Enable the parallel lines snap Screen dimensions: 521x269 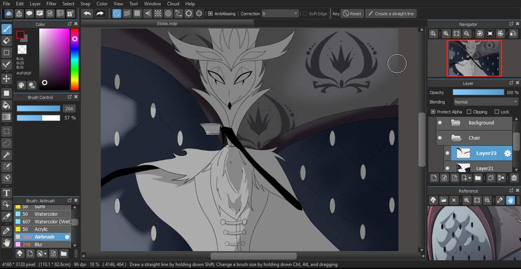pyautogui.click(x=127, y=14)
